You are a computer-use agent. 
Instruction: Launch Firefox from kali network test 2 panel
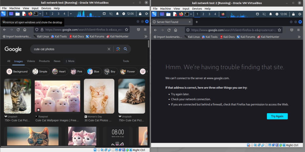pos(181,14)
